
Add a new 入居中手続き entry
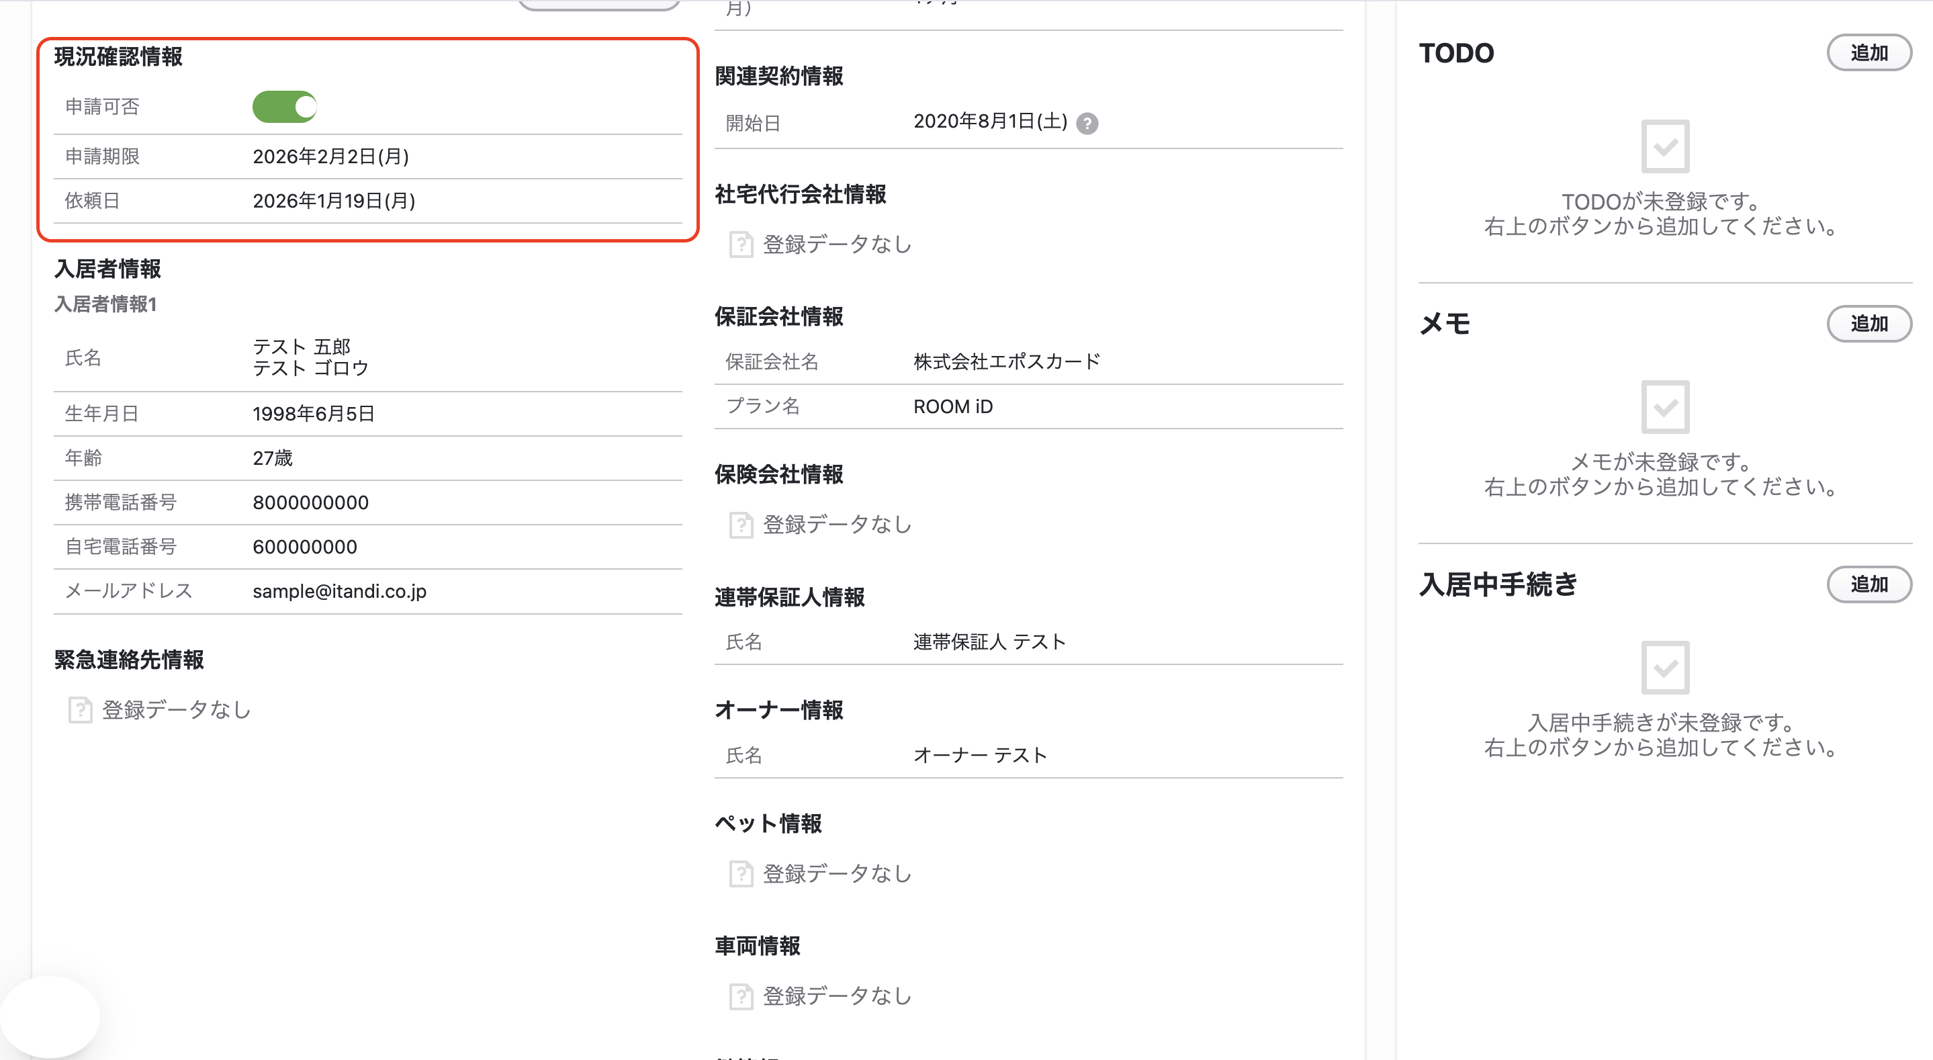pos(1869,584)
